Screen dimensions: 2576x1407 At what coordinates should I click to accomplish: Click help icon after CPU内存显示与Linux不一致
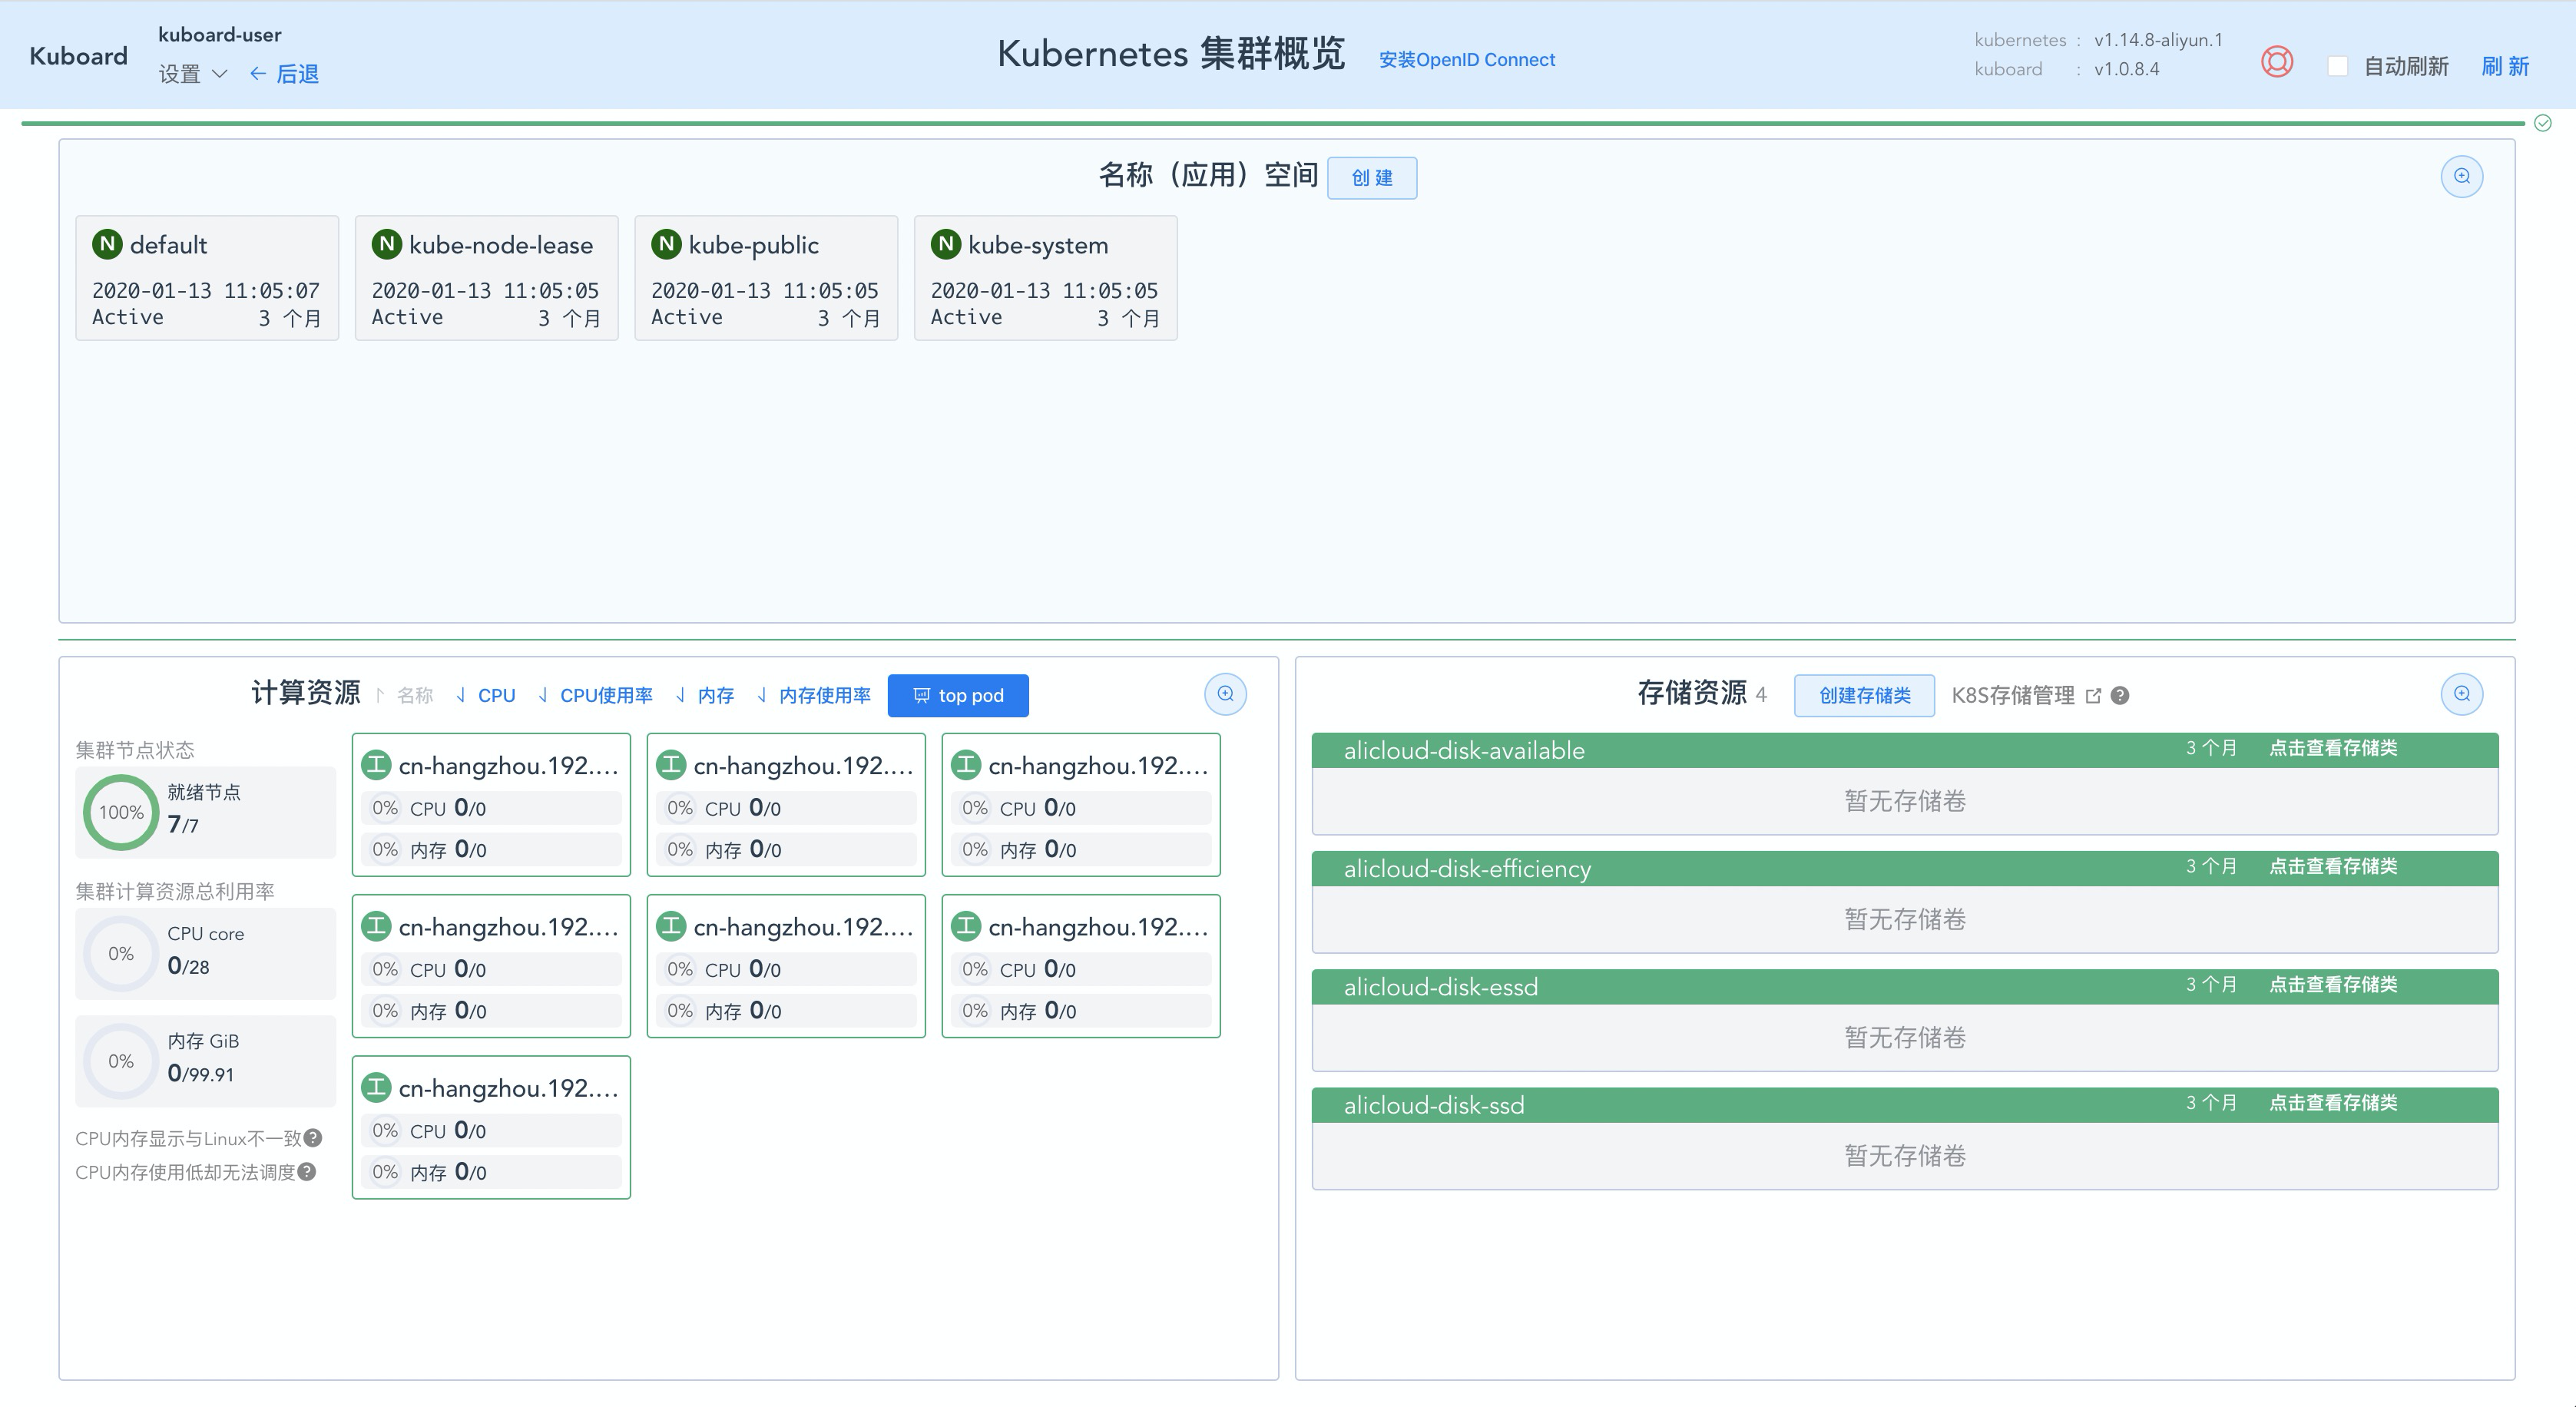point(313,1138)
